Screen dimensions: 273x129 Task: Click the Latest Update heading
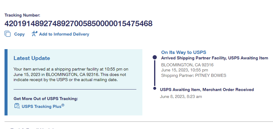(32, 58)
